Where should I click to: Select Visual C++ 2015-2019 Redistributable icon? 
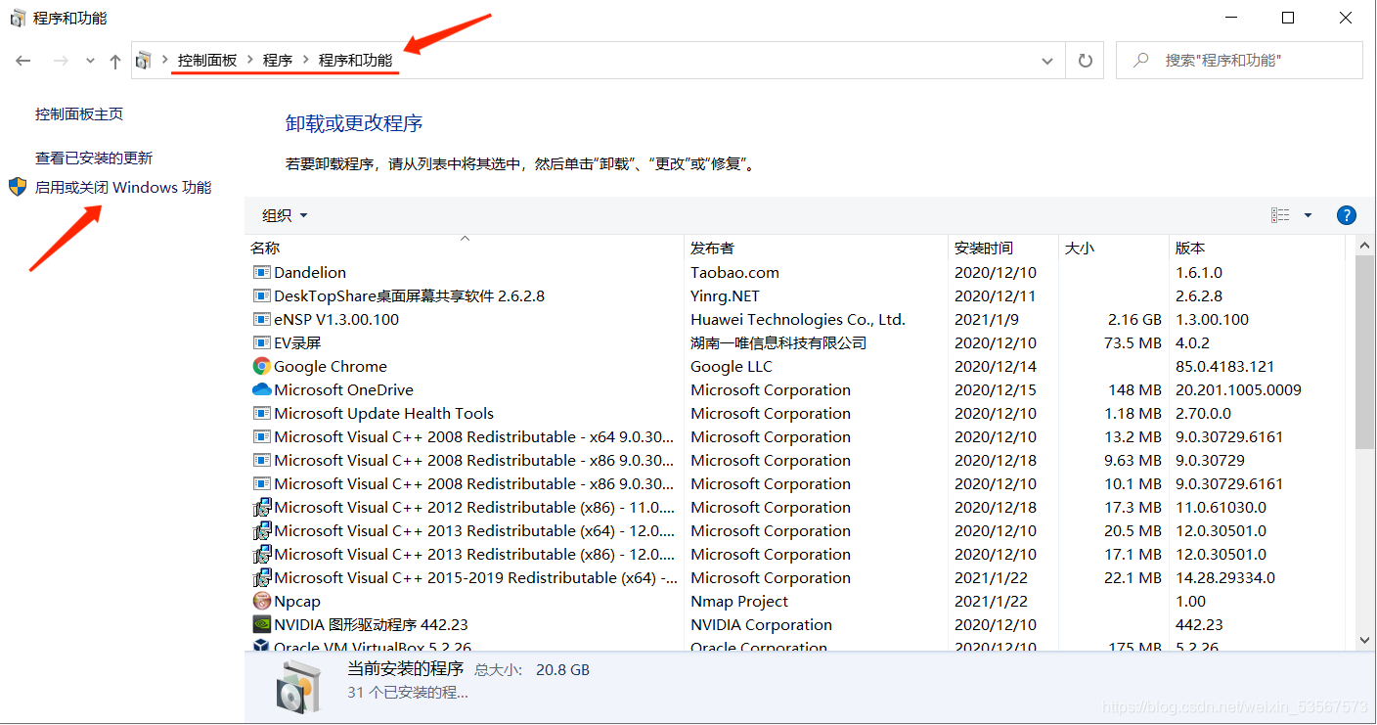point(261,577)
